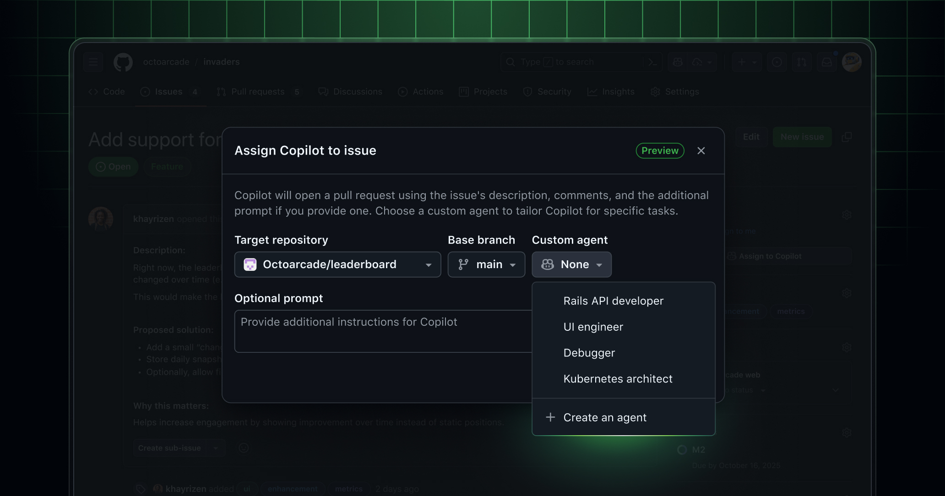Screen dimensions: 945x496
Task: Click the GitHub octocat logo
Action: pos(123,62)
